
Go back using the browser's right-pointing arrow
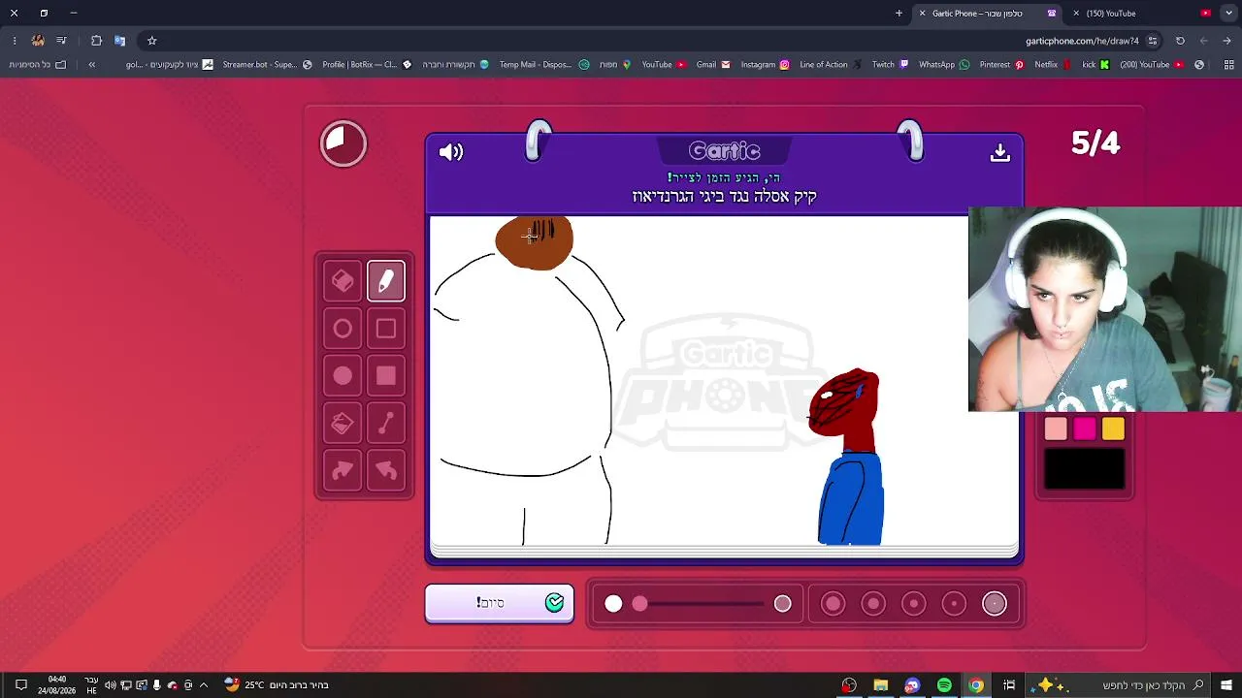pos(1227,41)
